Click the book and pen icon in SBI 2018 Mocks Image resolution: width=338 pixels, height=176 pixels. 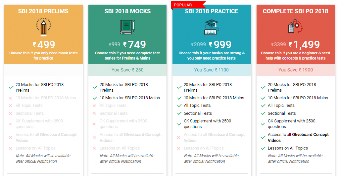point(127,27)
